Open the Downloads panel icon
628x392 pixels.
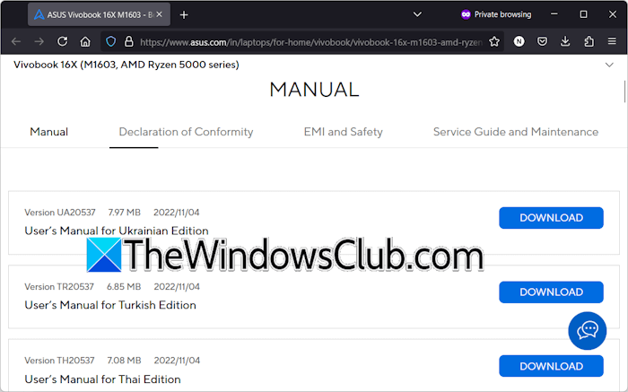click(565, 41)
